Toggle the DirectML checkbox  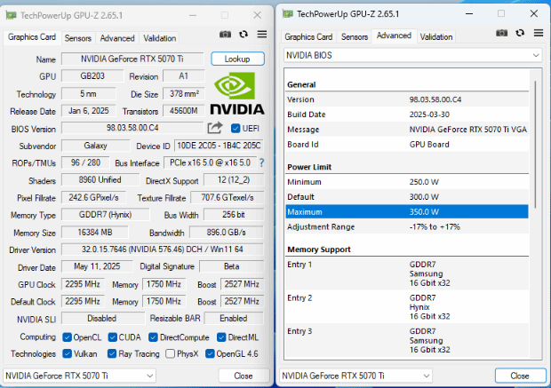[x=221, y=337]
